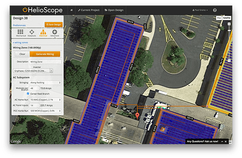Click the HelioScope logo
The width and height of the screenshot is (242, 158).
pos(43,10)
